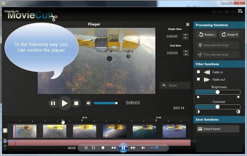This screenshot has width=247, height=156.
Task: Click the Rotate R. button
Action: point(229,34)
